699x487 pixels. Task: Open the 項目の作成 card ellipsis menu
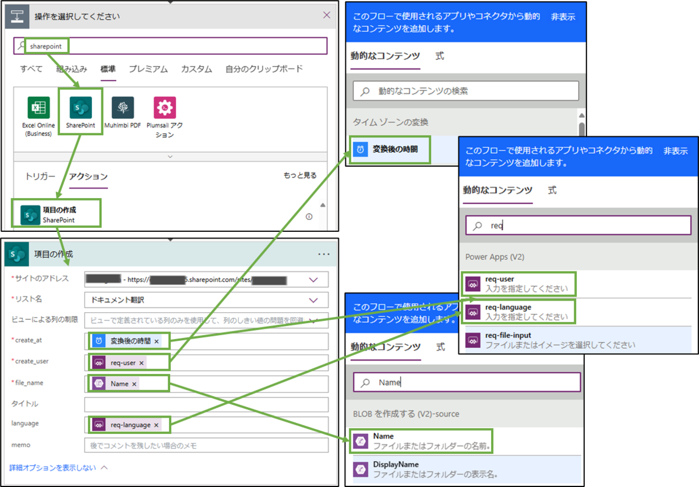point(324,255)
